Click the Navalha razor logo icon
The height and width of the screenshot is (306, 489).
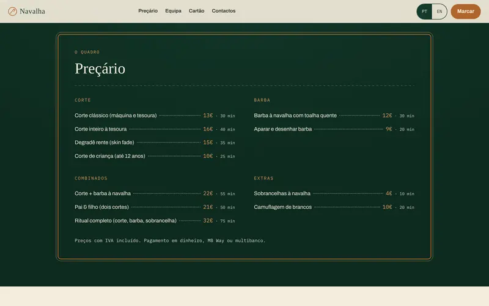coord(12,11)
